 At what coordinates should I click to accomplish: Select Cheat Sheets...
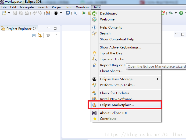coord(126,71)
